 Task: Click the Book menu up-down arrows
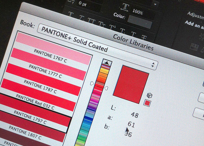click(x=153, y=65)
